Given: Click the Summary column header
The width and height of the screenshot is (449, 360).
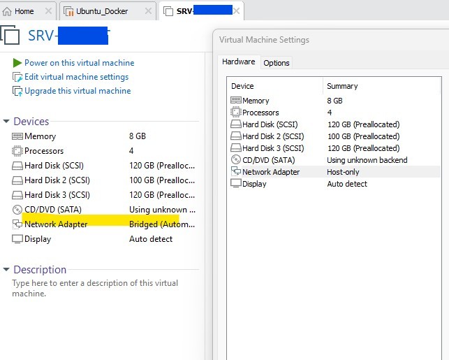Looking at the screenshot, I should tap(342, 86).
